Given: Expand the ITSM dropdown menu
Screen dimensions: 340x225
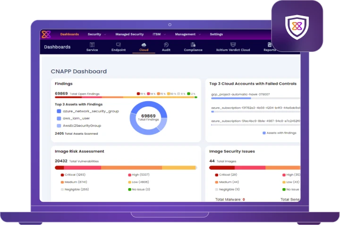Looking at the screenshot, I should point(159,34).
